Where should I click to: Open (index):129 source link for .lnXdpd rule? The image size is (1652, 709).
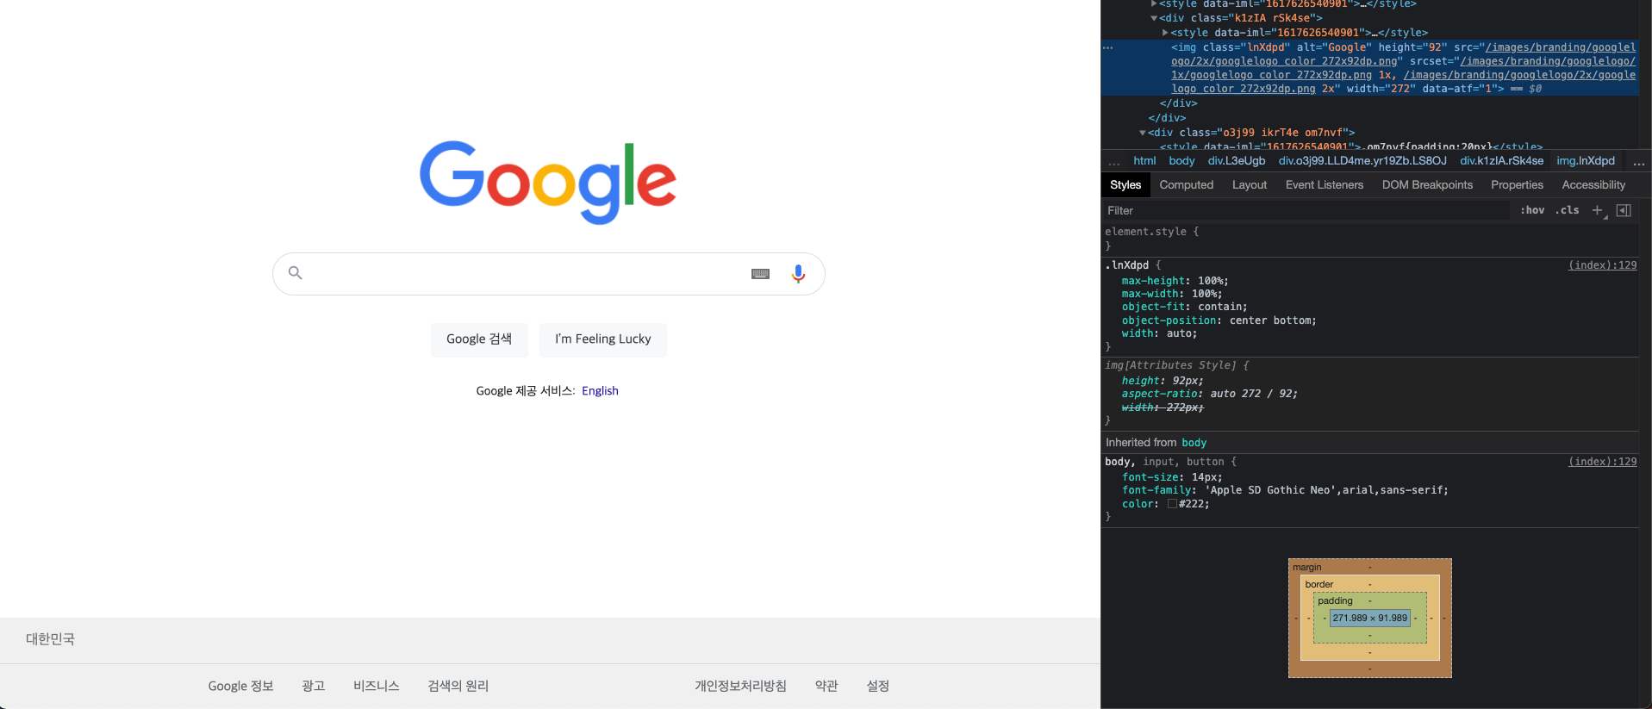tap(1602, 265)
